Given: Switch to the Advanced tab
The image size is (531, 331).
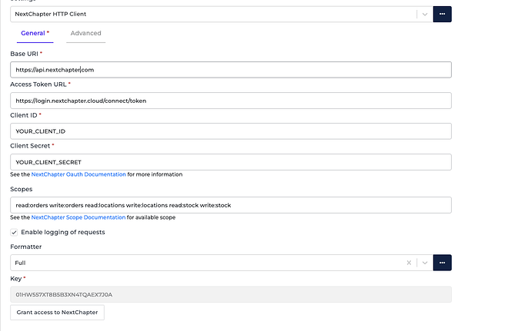Looking at the screenshot, I should click(85, 33).
